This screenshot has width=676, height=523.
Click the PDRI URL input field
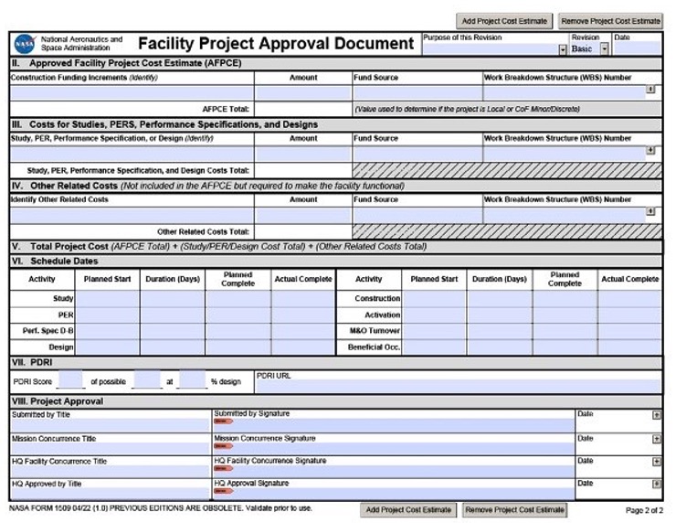[457, 386]
